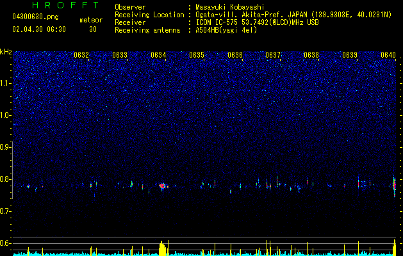
Task: Select observer name Masayuki Kobayashi
Action: tap(229, 7)
